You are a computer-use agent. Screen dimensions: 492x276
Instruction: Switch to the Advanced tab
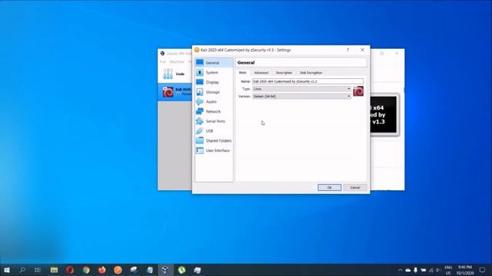point(261,73)
